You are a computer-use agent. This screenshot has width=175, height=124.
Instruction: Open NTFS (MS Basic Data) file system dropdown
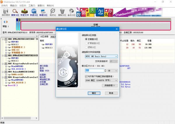(101, 56)
